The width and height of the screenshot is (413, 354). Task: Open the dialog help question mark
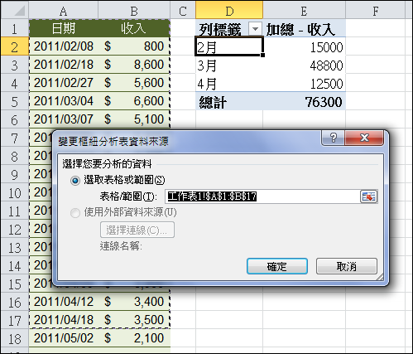tap(333, 138)
